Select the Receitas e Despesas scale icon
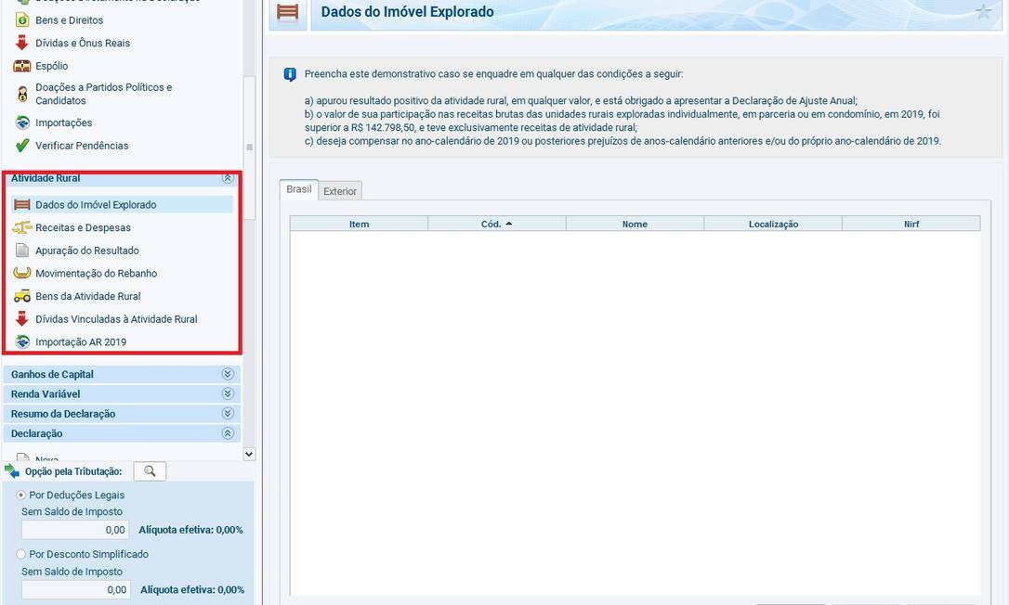 [21, 227]
